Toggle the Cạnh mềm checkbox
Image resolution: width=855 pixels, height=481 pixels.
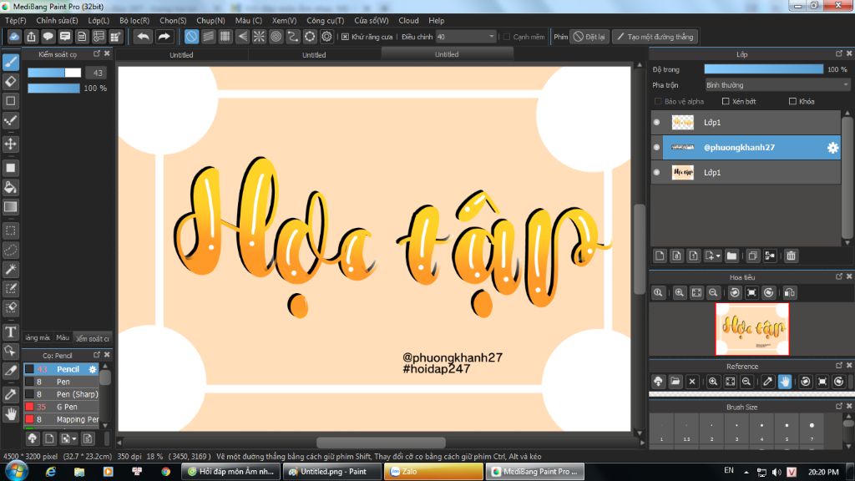tap(507, 37)
